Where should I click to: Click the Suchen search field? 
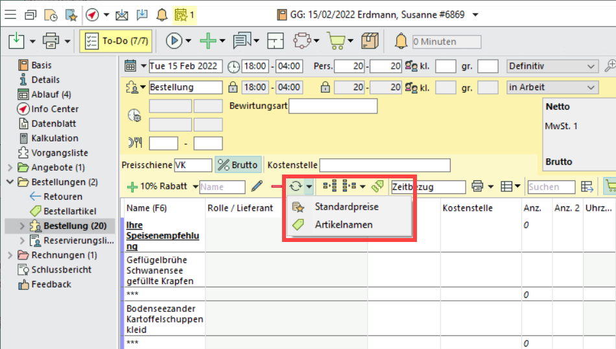551,187
